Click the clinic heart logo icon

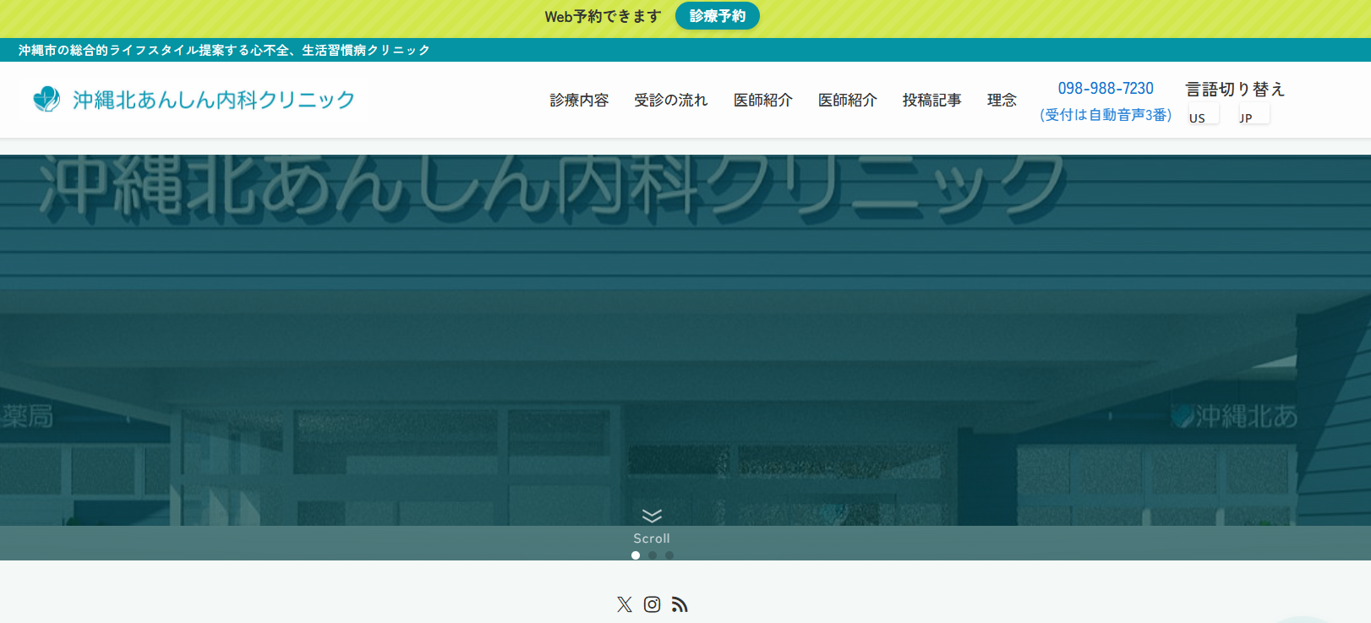coord(46,99)
